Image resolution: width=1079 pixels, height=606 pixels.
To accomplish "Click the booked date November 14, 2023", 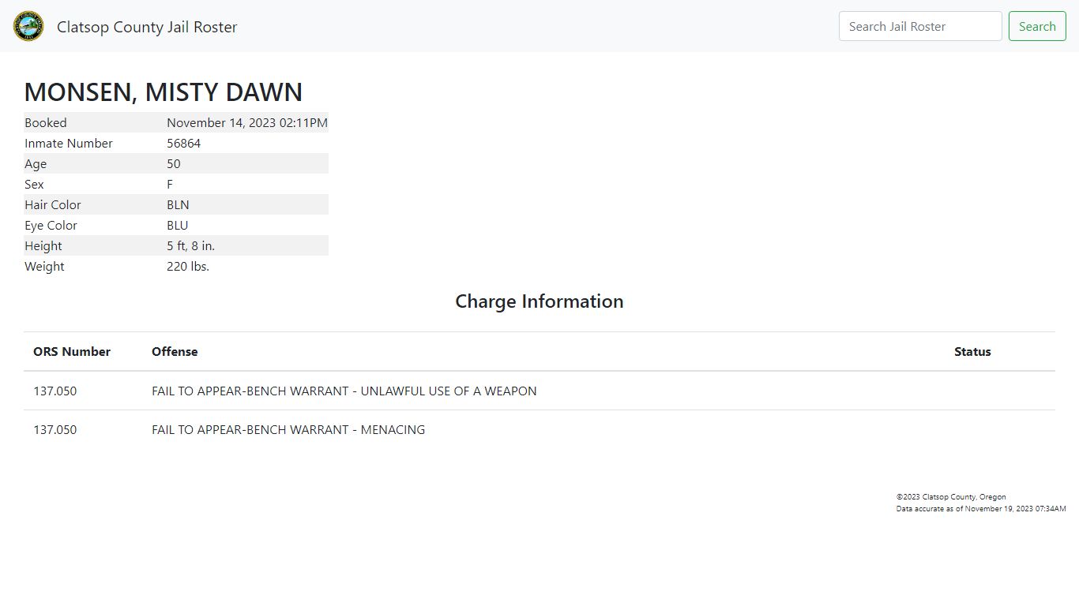I will (x=246, y=123).
